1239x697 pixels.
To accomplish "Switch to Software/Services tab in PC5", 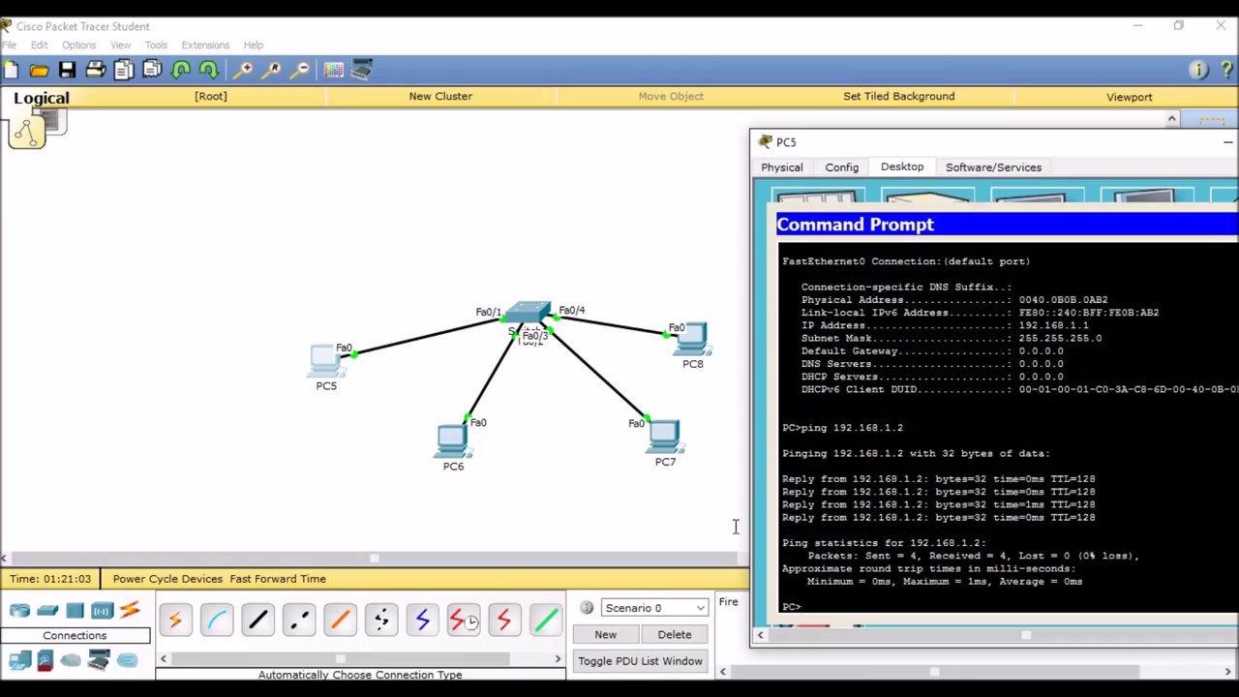I will click(993, 167).
